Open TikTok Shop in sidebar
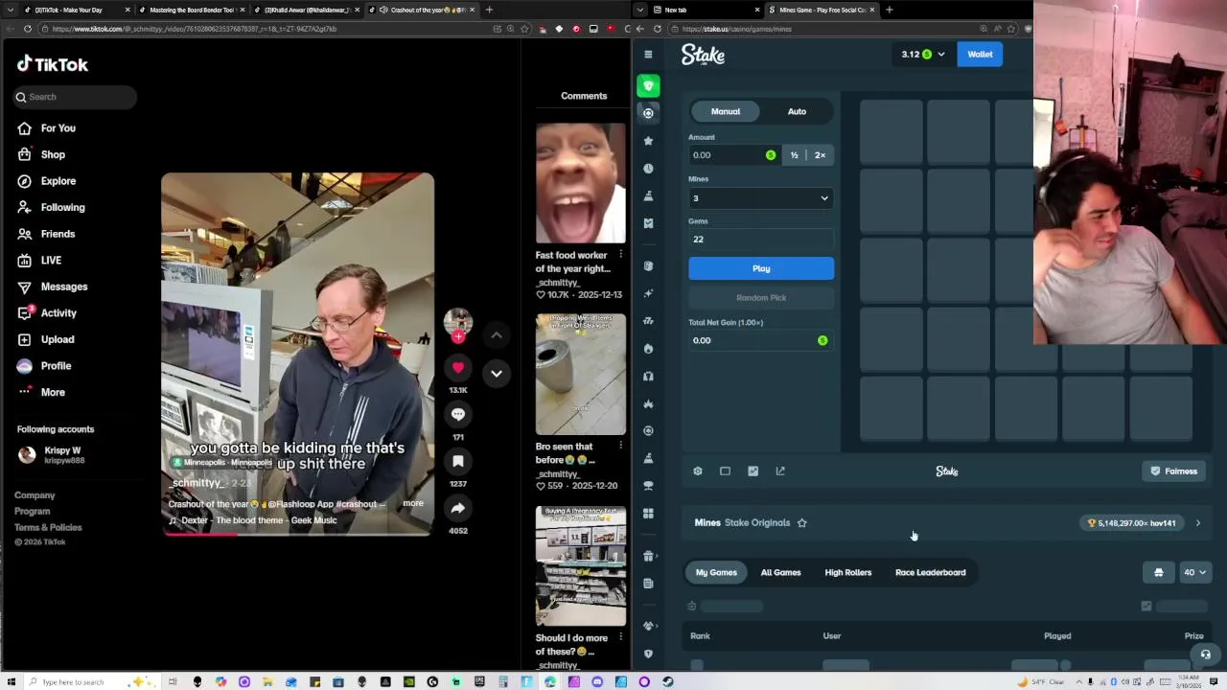Screen dimensions: 1227x690 click(41, 154)
